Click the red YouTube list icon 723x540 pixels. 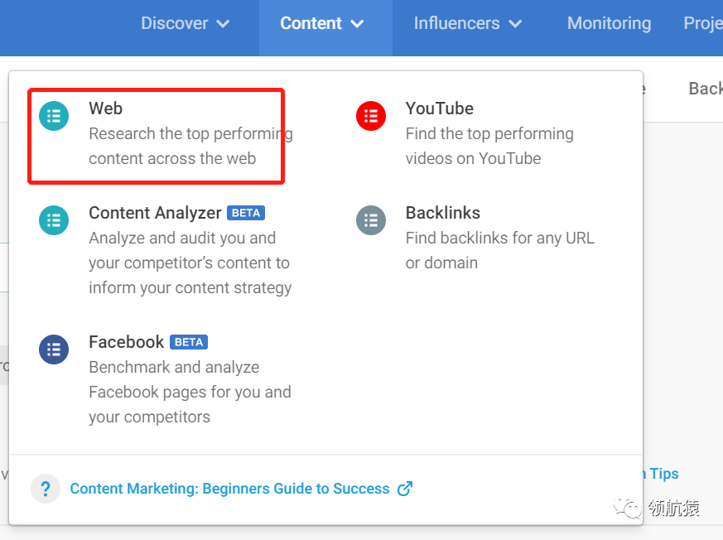click(x=370, y=115)
